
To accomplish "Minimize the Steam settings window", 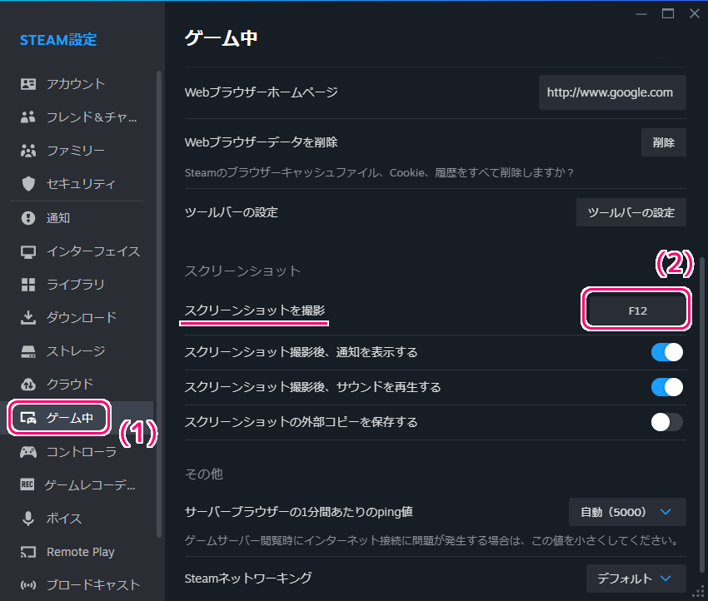I will pos(641,13).
